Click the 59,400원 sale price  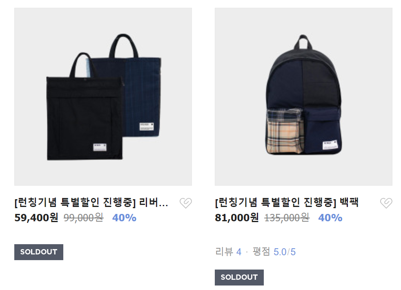click(36, 218)
